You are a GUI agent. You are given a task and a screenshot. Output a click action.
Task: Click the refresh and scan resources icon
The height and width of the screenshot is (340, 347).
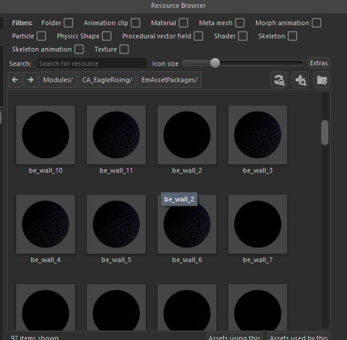[x=279, y=80]
